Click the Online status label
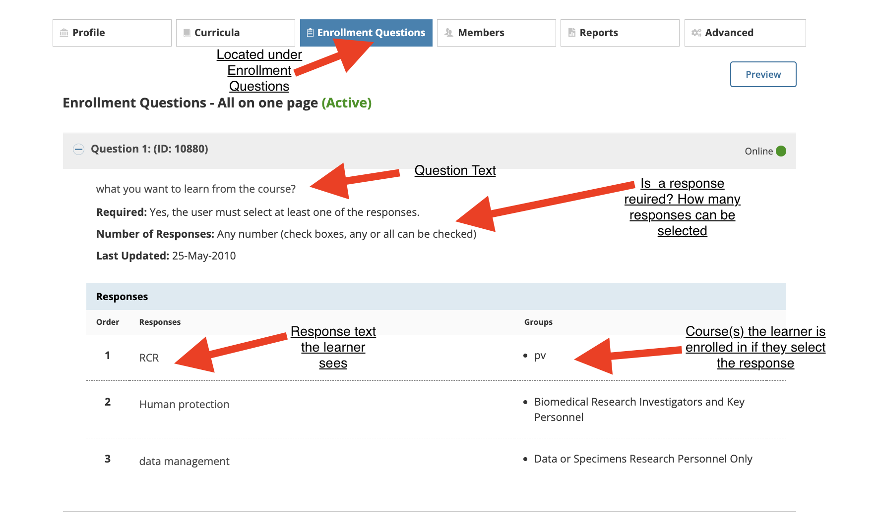879x518 pixels. point(758,151)
